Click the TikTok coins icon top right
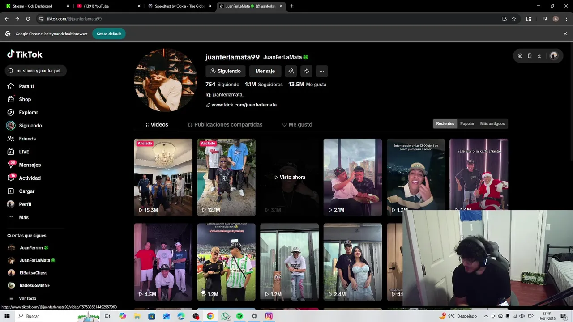 pyautogui.click(x=520, y=56)
